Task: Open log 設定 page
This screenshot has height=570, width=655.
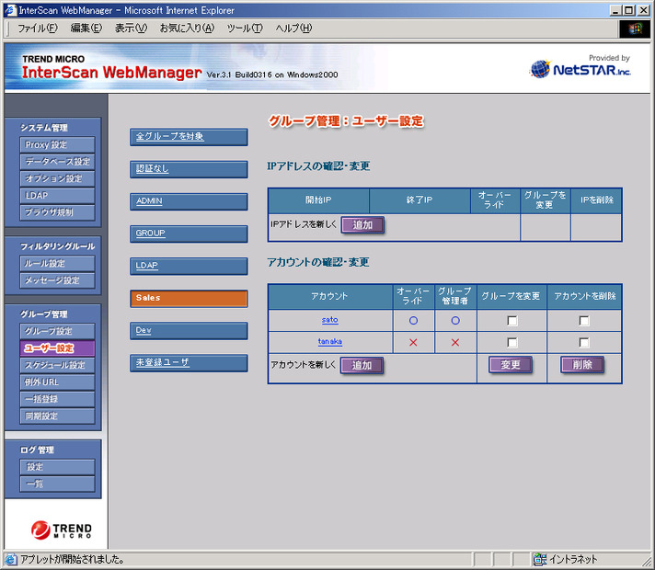Action: click(57, 467)
